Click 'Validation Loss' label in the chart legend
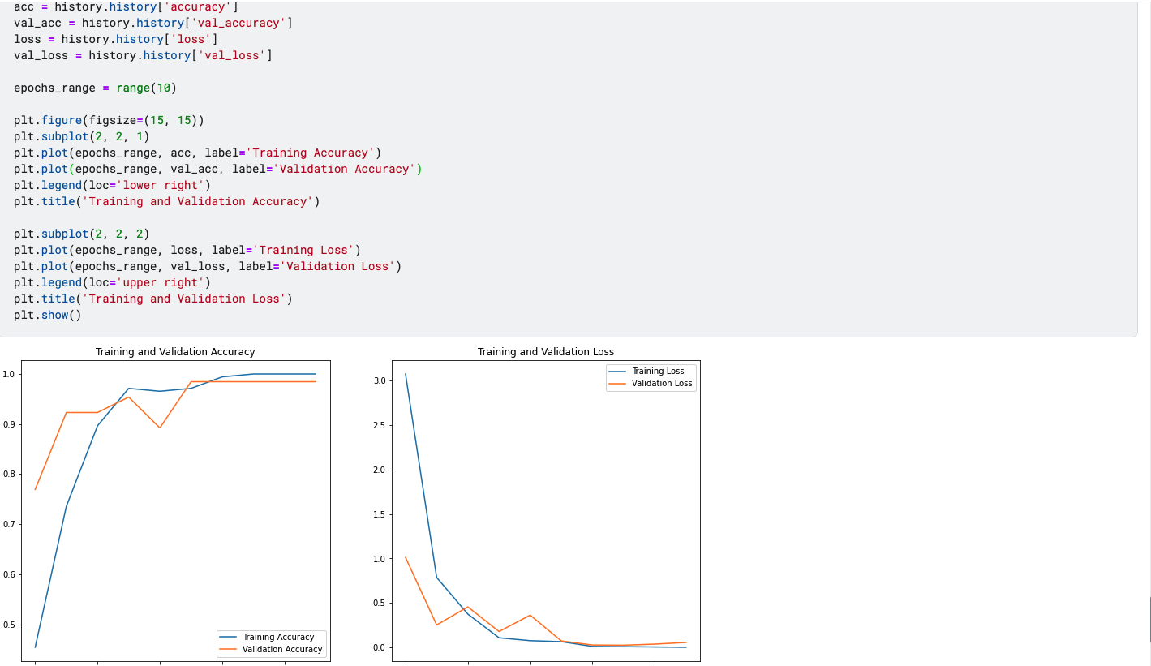Screen dimensions: 1151x666 click(x=662, y=383)
